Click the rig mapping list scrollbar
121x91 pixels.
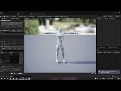click(23, 59)
